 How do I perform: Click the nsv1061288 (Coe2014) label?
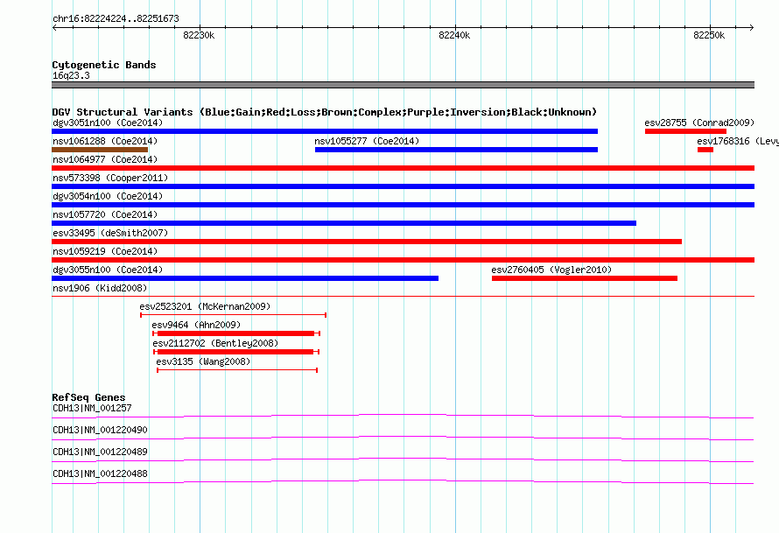[x=105, y=141]
